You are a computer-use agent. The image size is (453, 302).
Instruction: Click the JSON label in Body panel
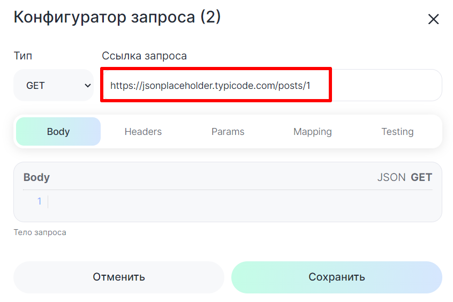391,177
